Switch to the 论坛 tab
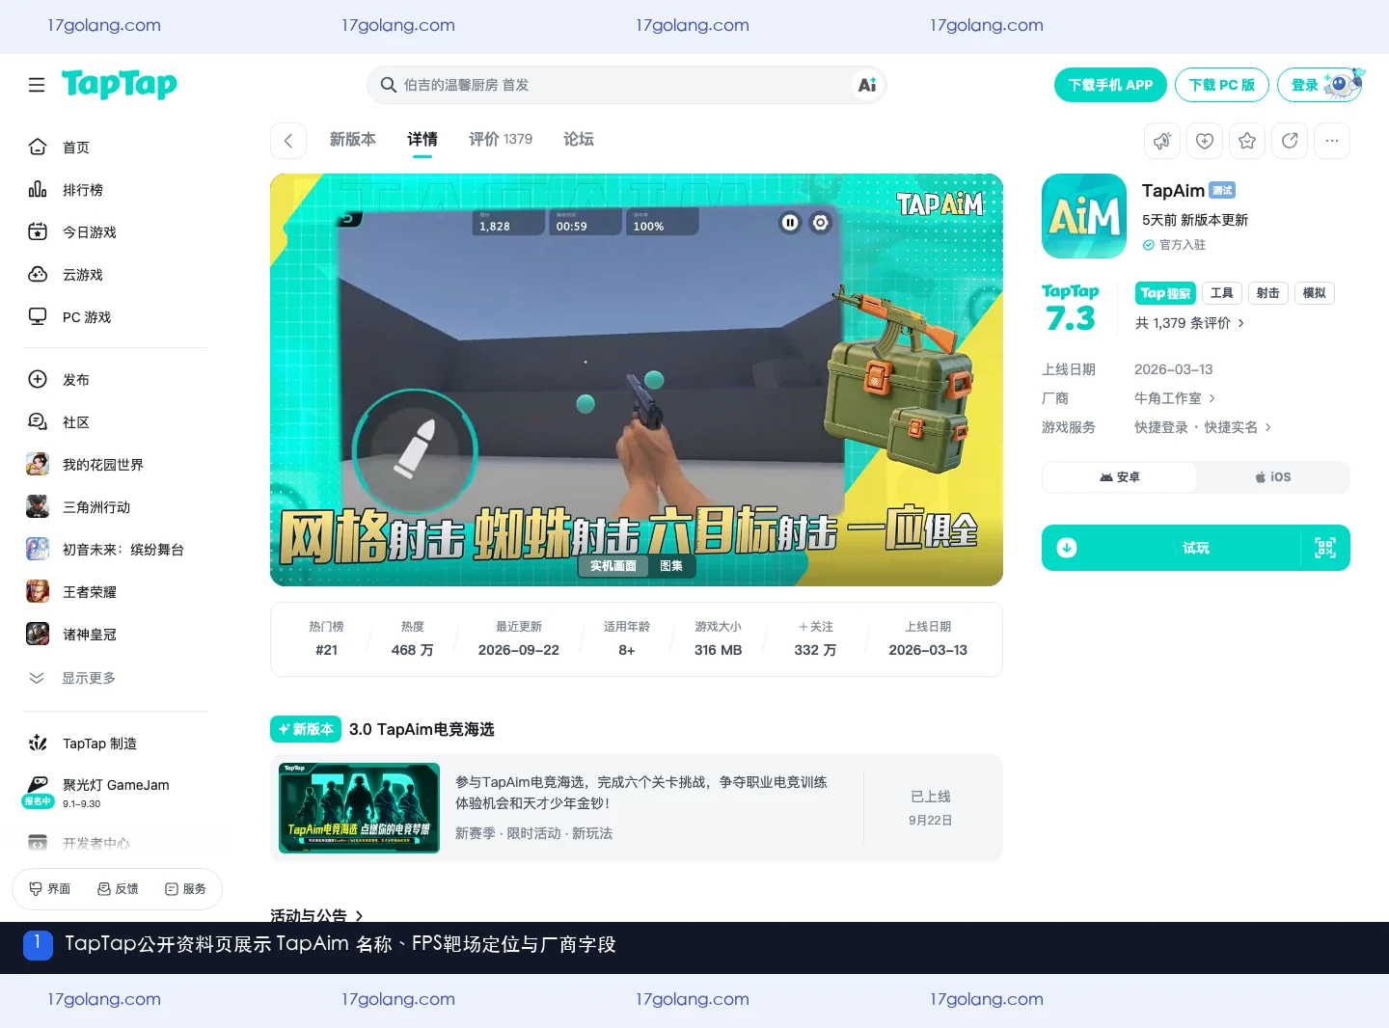 coord(579,140)
